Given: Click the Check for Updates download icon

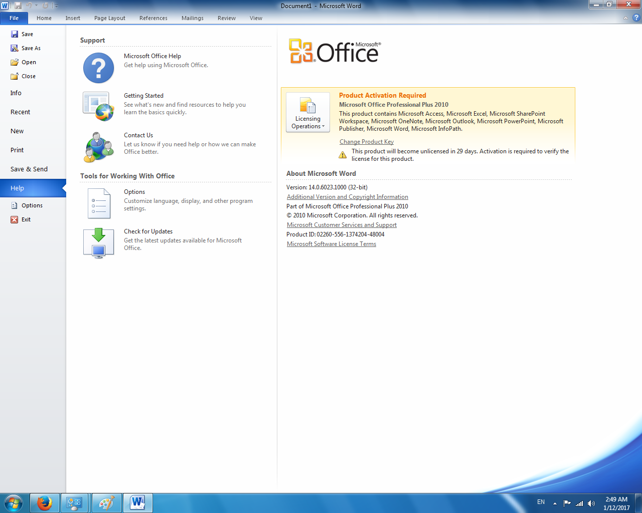Looking at the screenshot, I should click(x=99, y=243).
